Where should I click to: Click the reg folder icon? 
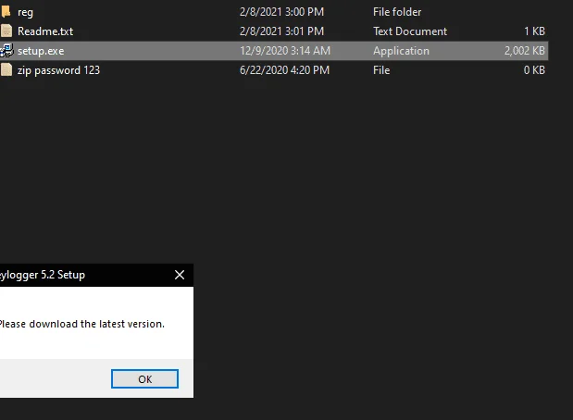click(x=6, y=12)
